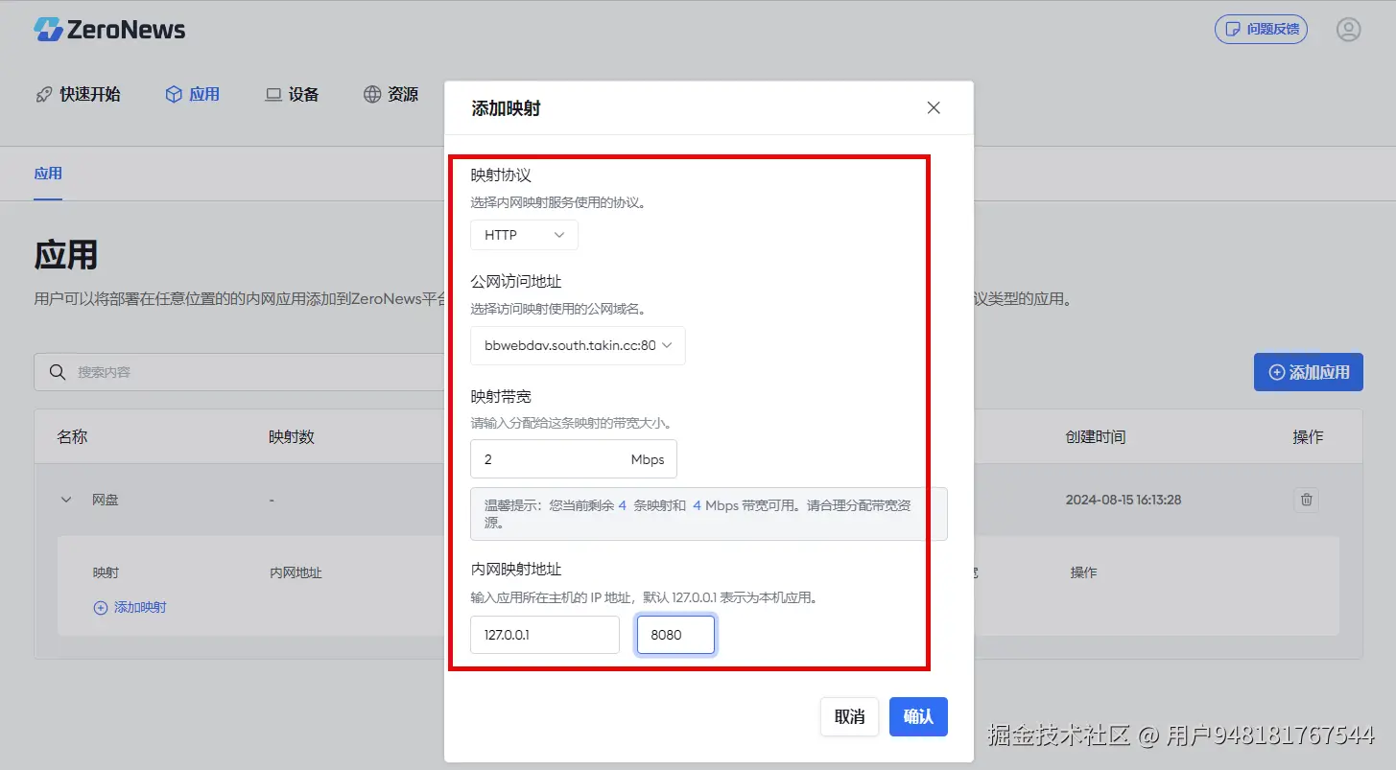The image size is (1396, 770).
Task: Delete the 网盘 app via trash icon
Action: [1306, 500]
